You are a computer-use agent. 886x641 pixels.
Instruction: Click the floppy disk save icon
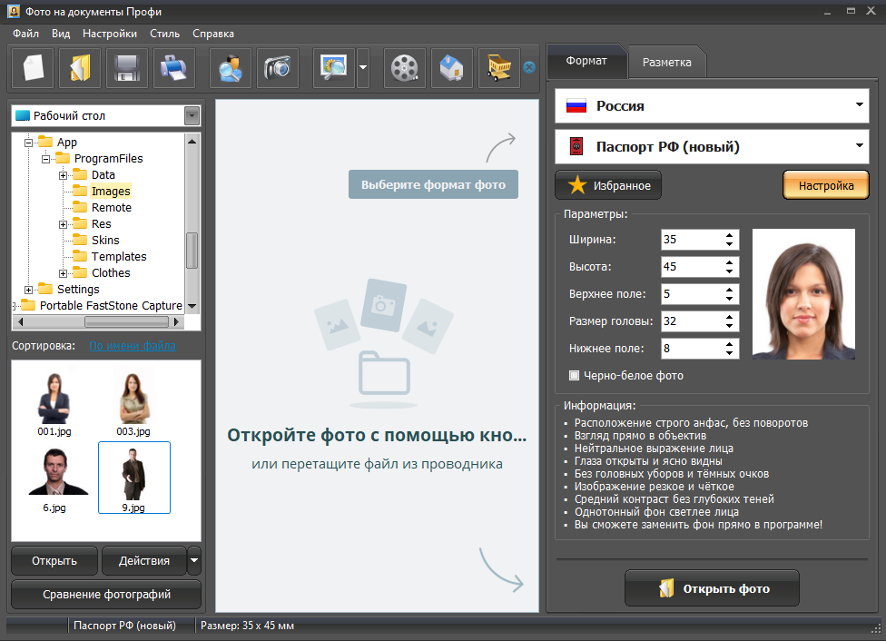point(127,68)
